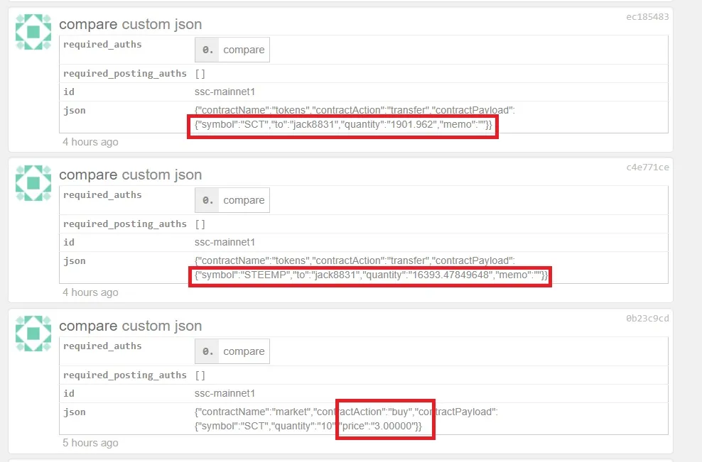Click account name compare in the 0b23c9cd heading
702x462 pixels.
click(88, 326)
